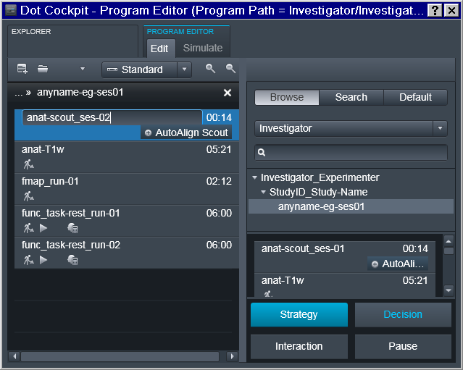Select the Default view toggle

point(415,97)
